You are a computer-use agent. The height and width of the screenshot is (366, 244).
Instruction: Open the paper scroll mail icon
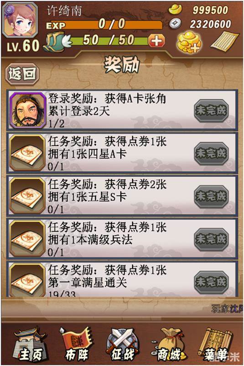point(224,42)
